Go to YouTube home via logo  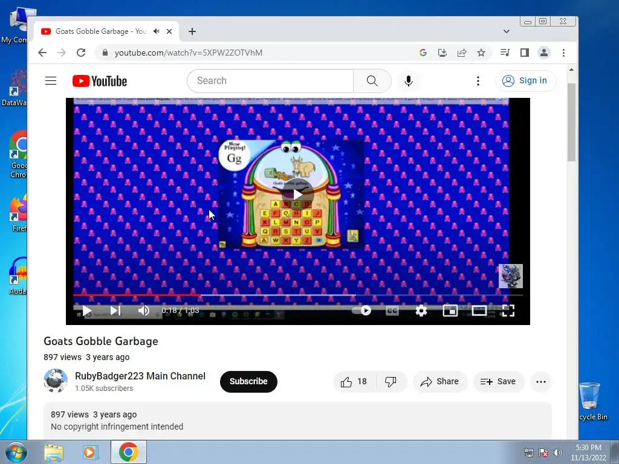click(x=100, y=81)
